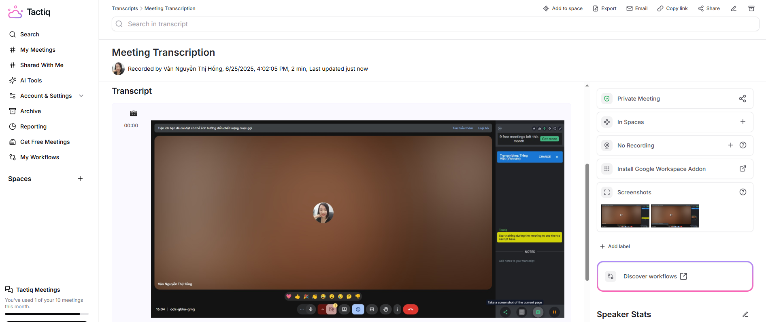Image resolution: width=766 pixels, height=322 pixels.
Task: Edit Speaker Stats with the pencil icon
Action: pyautogui.click(x=745, y=314)
